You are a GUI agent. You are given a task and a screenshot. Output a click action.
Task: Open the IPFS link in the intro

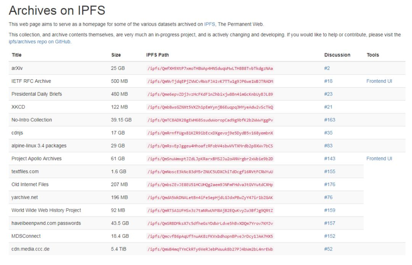coord(209,24)
